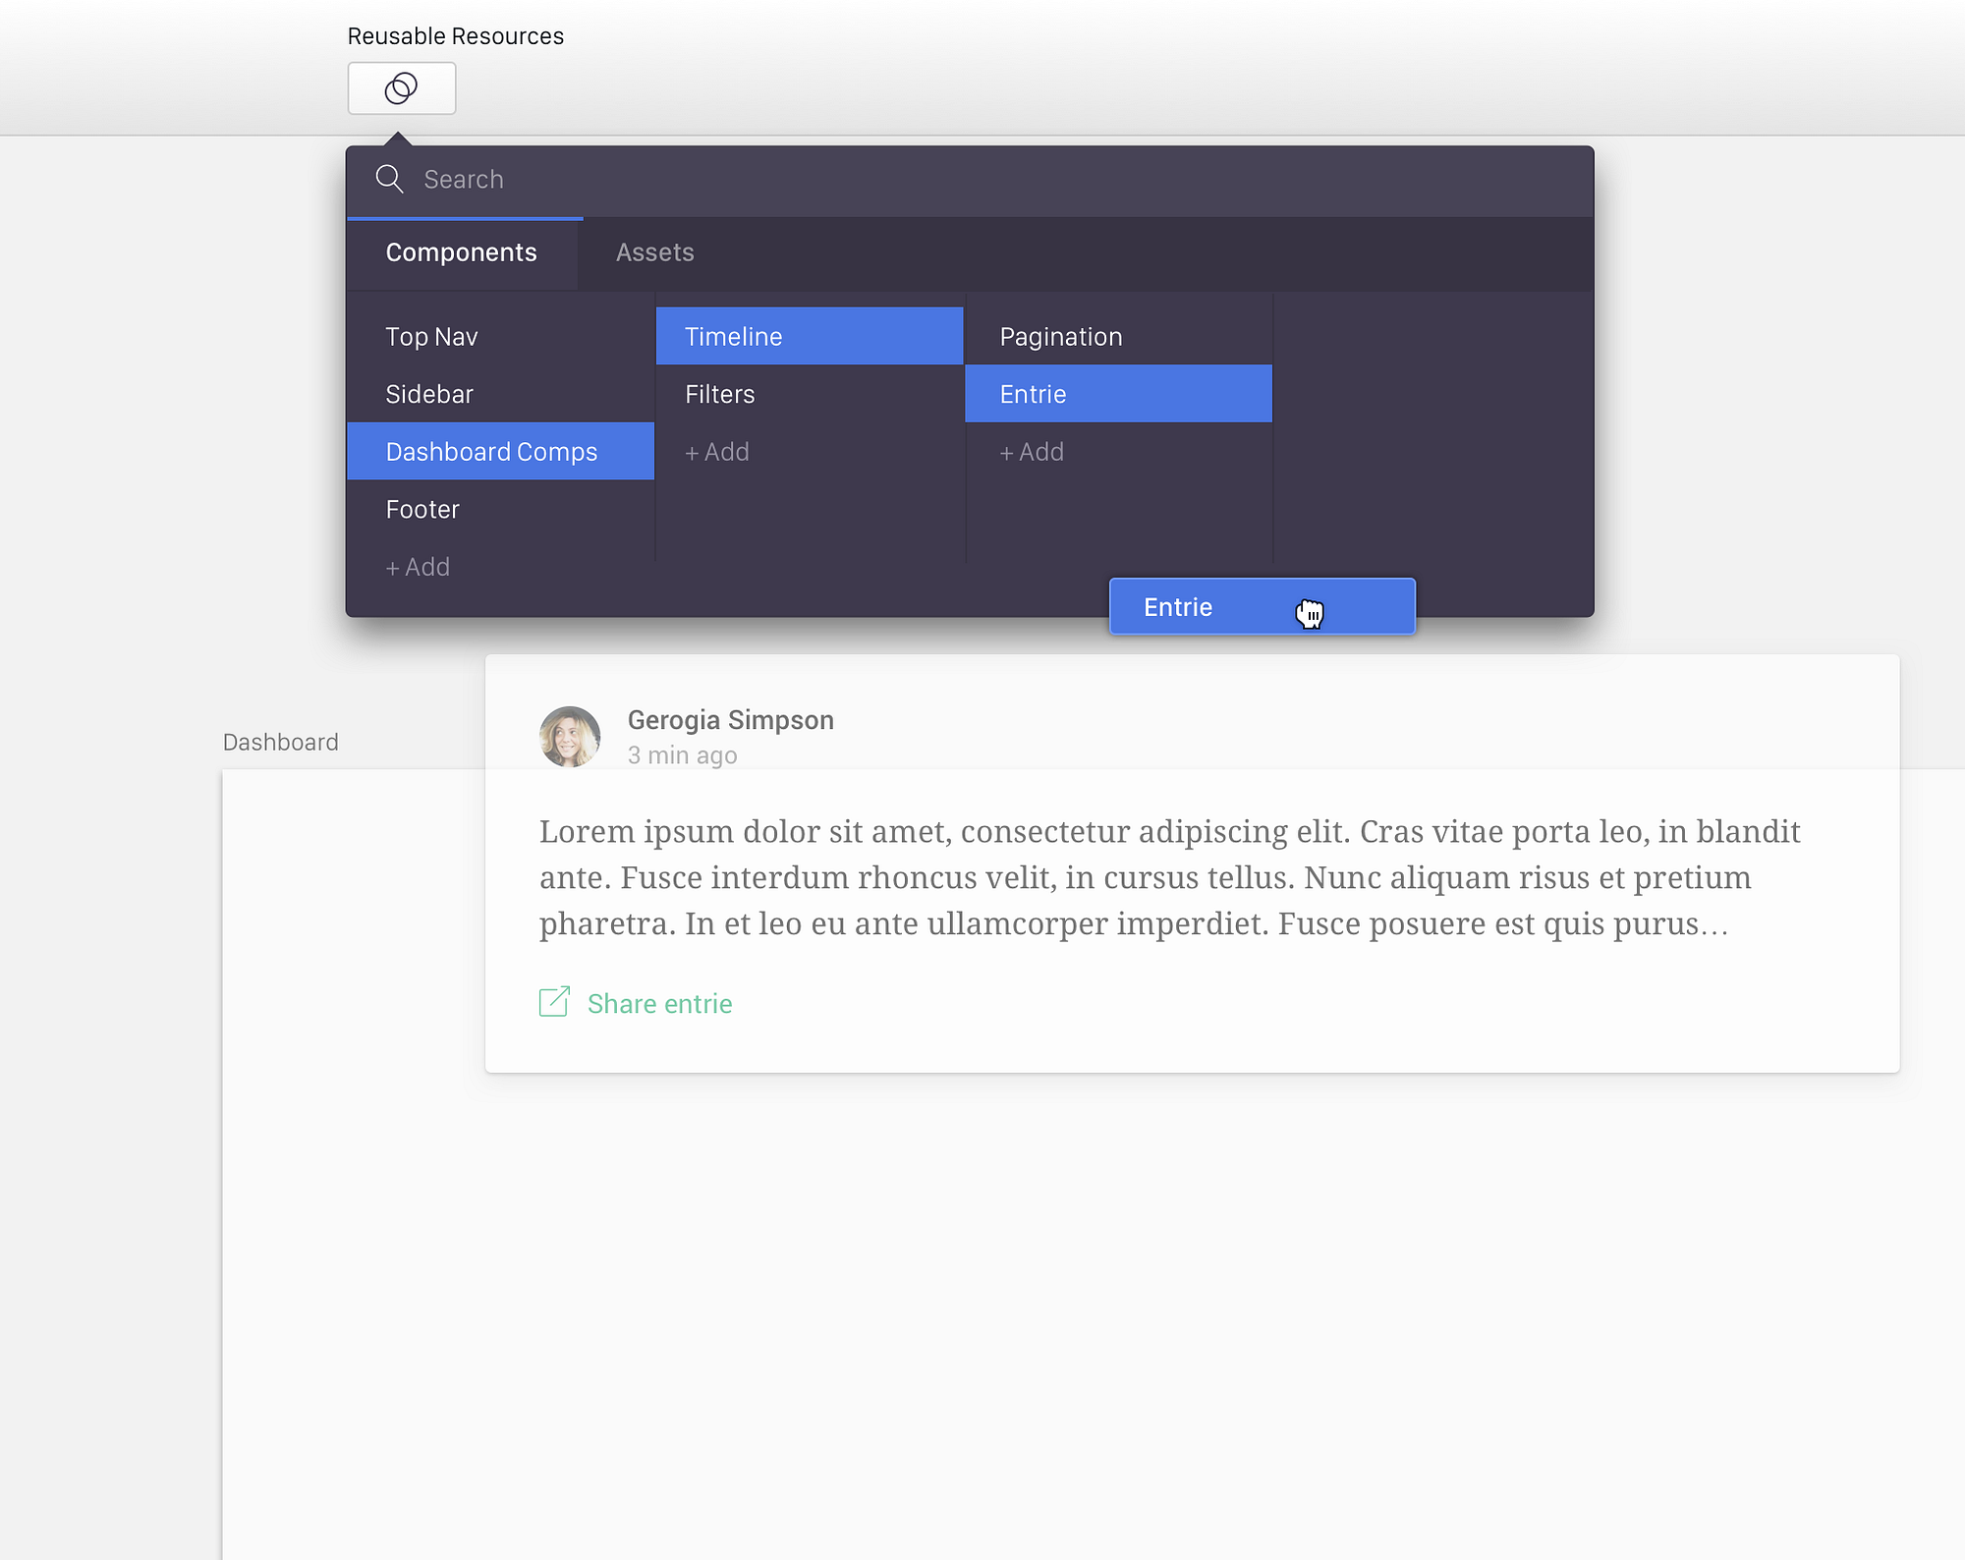Select Entrie in third column
This screenshot has width=1965, height=1560.
1033,394
